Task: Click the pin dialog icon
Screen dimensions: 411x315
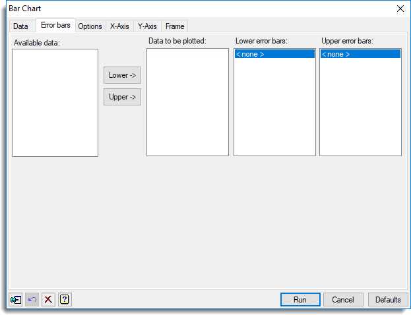Action: click(x=16, y=300)
